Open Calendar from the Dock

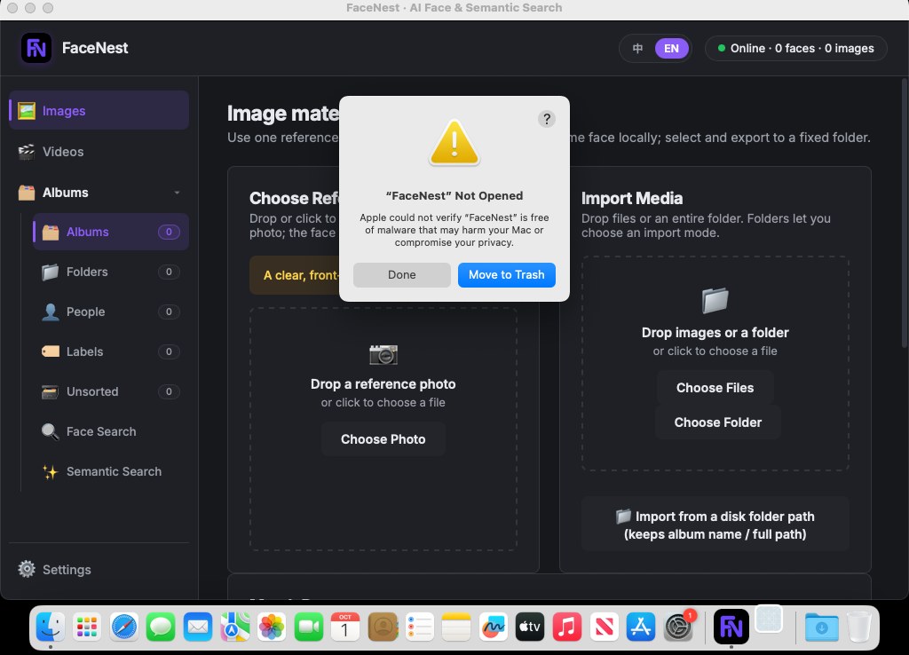coord(345,627)
